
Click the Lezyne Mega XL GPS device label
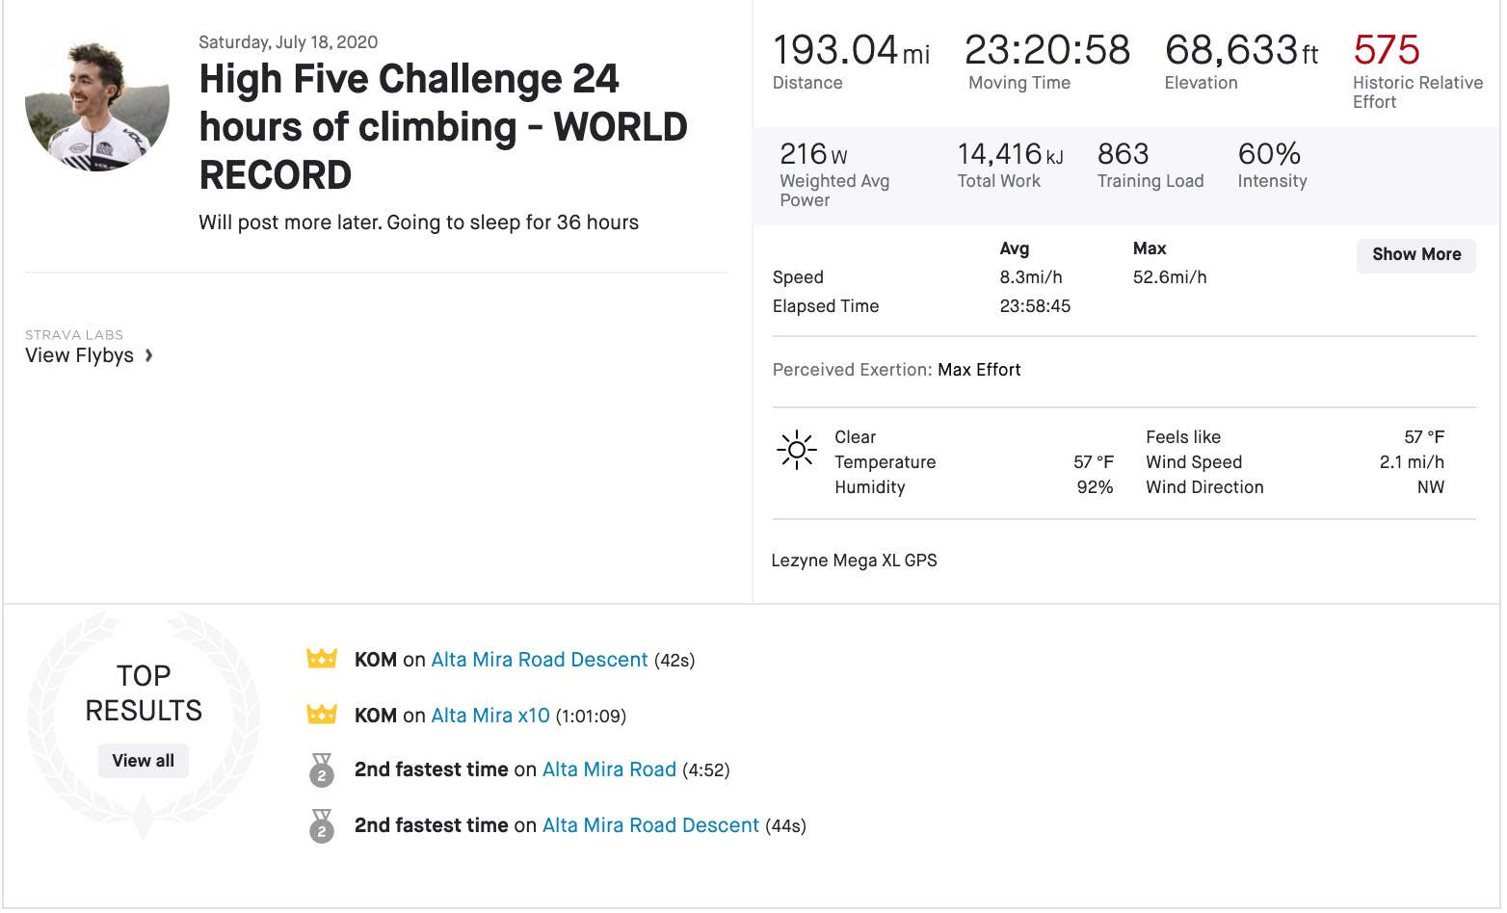[x=854, y=561]
